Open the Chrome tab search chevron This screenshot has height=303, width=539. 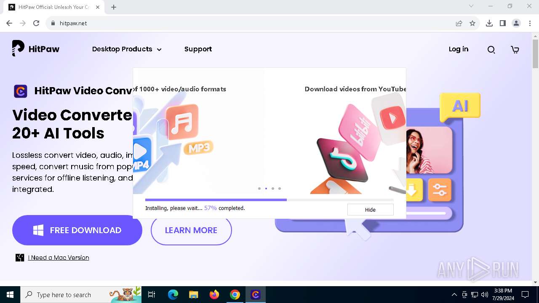(471, 6)
